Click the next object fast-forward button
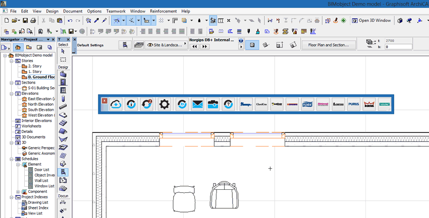 tap(204, 47)
